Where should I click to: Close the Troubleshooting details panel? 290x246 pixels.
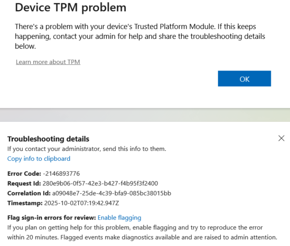pyautogui.click(x=281, y=138)
